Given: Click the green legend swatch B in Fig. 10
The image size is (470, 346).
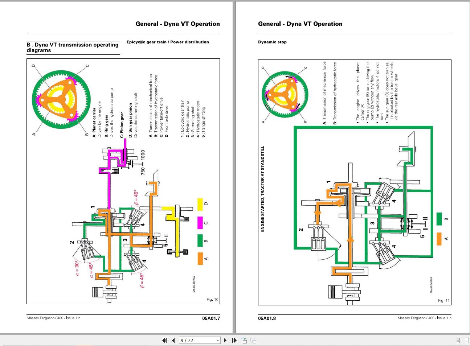Looking at the screenshot, I should click(200, 241).
